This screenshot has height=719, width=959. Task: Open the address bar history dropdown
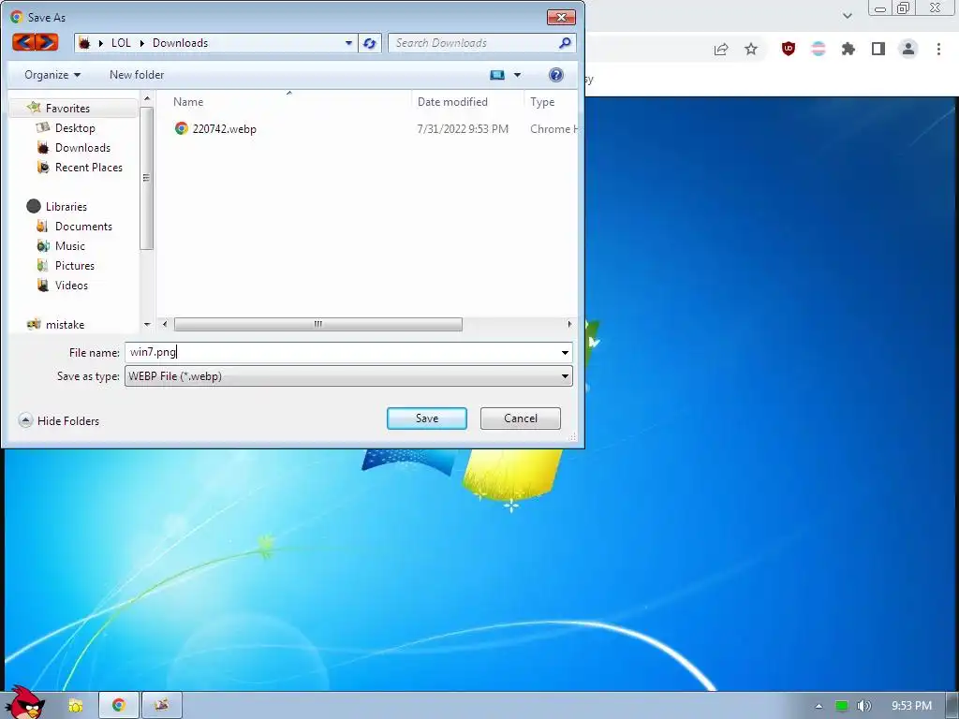[x=348, y=43]
